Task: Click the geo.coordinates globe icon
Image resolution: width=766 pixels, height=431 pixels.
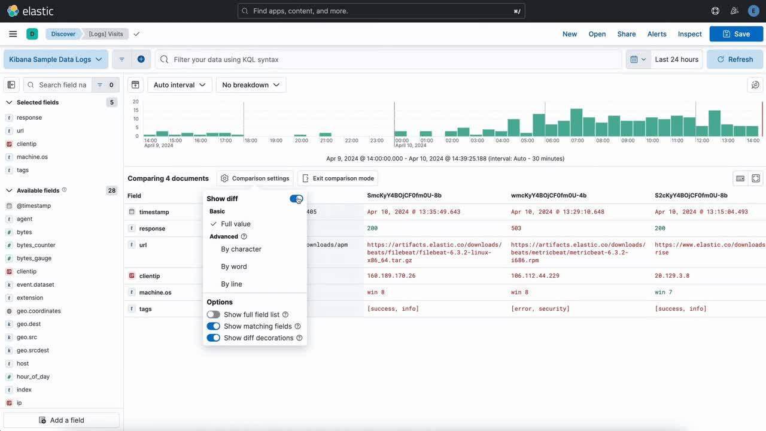Action: coord(9,311)
